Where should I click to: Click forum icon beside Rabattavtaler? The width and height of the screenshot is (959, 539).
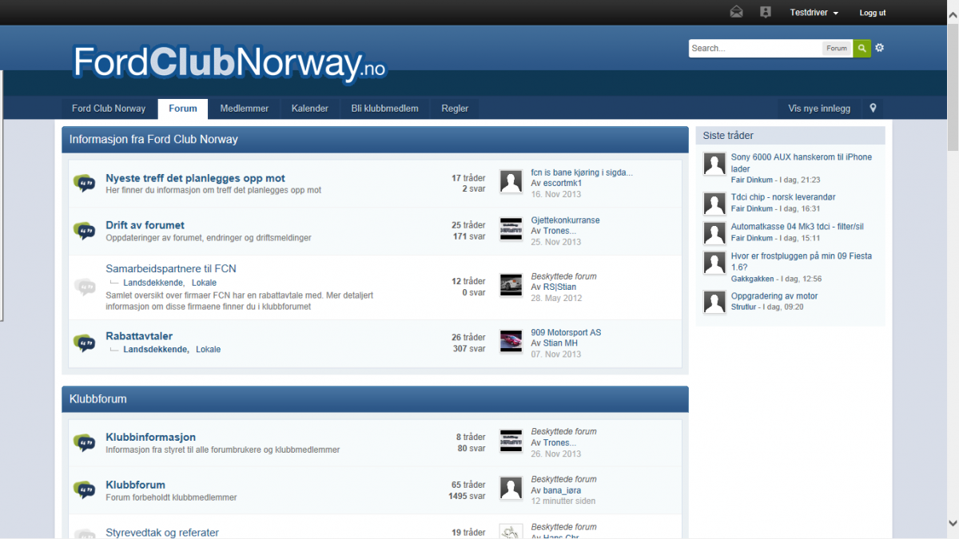click(84, 343)
